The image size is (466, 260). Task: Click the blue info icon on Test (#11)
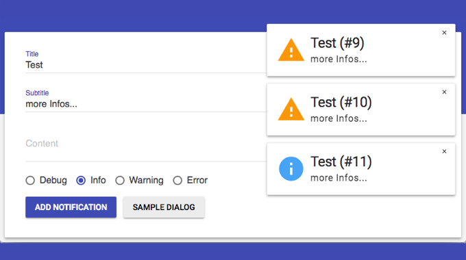click(x=291, y=168)
